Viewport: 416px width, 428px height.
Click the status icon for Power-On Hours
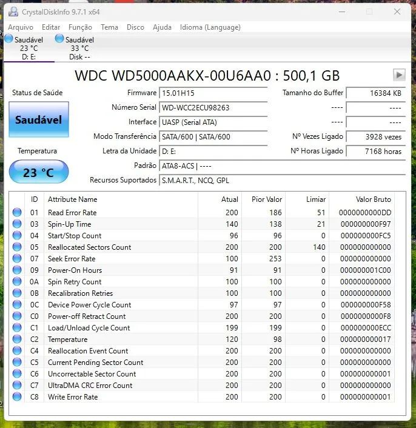[x=17, y=270]
